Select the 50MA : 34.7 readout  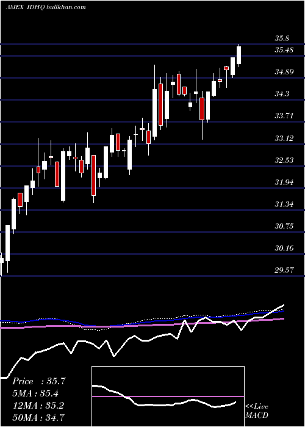pyautogui.click(x=38, y=417)
